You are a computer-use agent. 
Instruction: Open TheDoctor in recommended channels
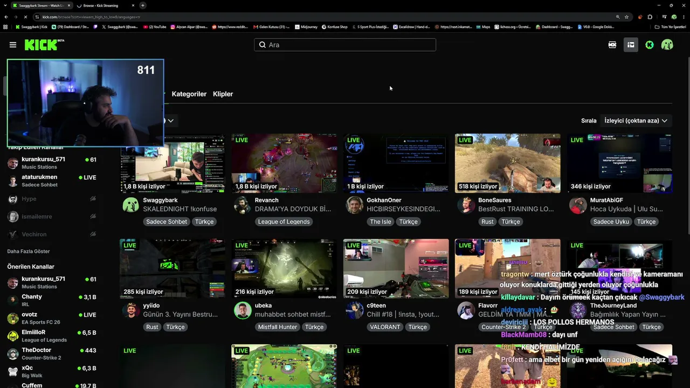click(x=52, y=354)
